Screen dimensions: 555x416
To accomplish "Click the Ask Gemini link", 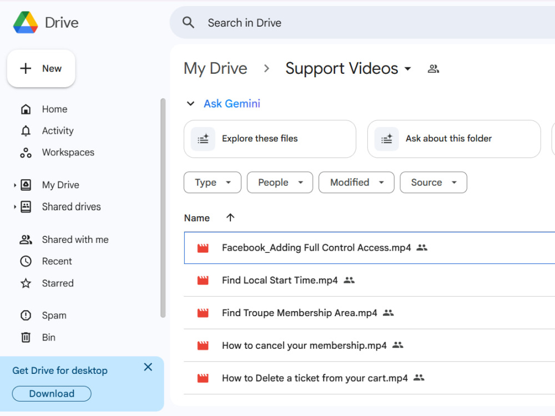I will point(232,104).
